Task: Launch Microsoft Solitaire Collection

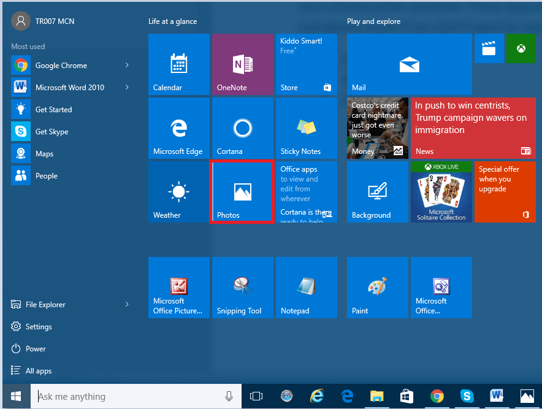Action: pos(441,192)
